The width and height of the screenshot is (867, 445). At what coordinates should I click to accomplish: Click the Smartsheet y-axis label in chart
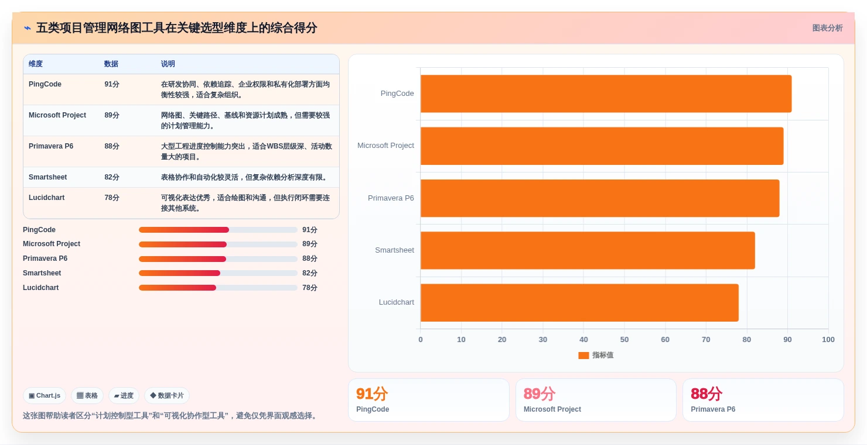[394, 250]
